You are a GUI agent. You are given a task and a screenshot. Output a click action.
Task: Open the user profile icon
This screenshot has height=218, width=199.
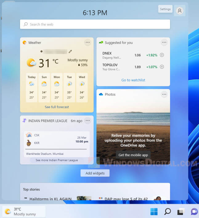coord(180,10)
